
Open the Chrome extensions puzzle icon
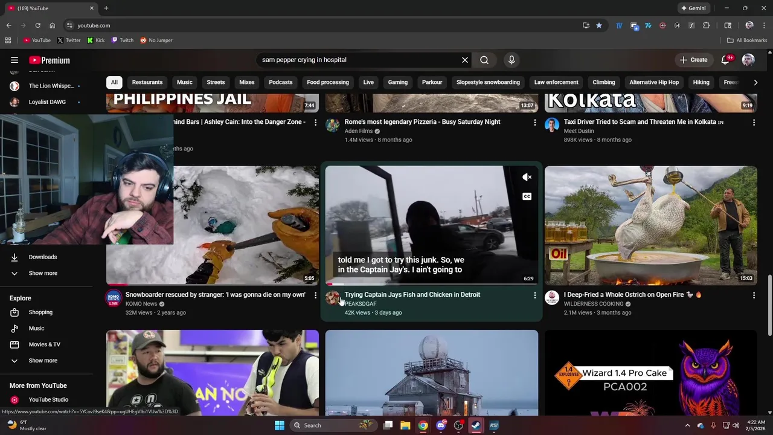pyautogui.click(x=707, y=25)
